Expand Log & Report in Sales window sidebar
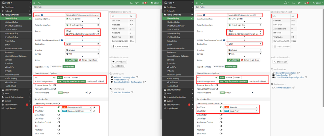324x136 pixels. 178,108
